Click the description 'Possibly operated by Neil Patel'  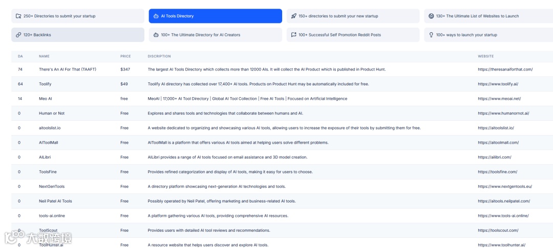tap(222, 201)
